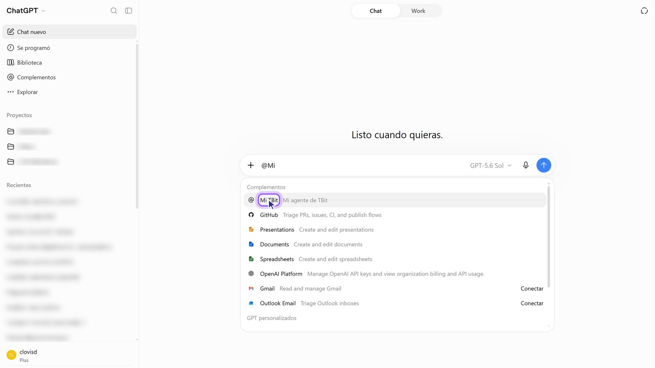Click the GitHub logo icon in the list
The image size is (655, 368).
(251, 215)
